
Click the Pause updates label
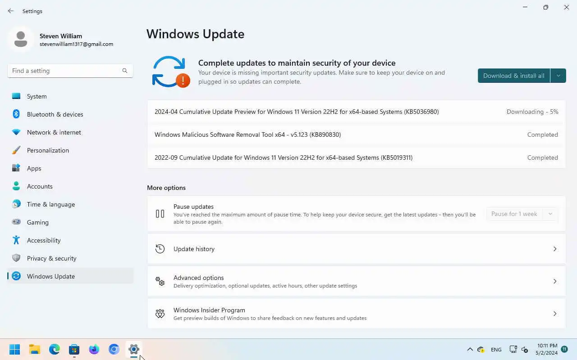pos(193,207)
